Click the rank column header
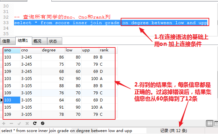Screen dimensions: 218x134 (x=107, y=50)
